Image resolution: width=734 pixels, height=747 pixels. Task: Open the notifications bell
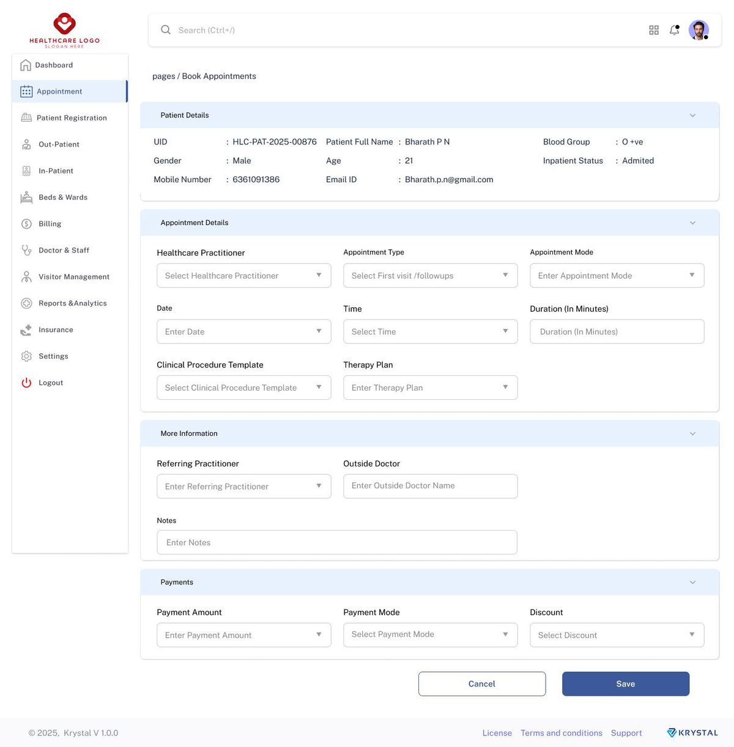click(675, 30)
